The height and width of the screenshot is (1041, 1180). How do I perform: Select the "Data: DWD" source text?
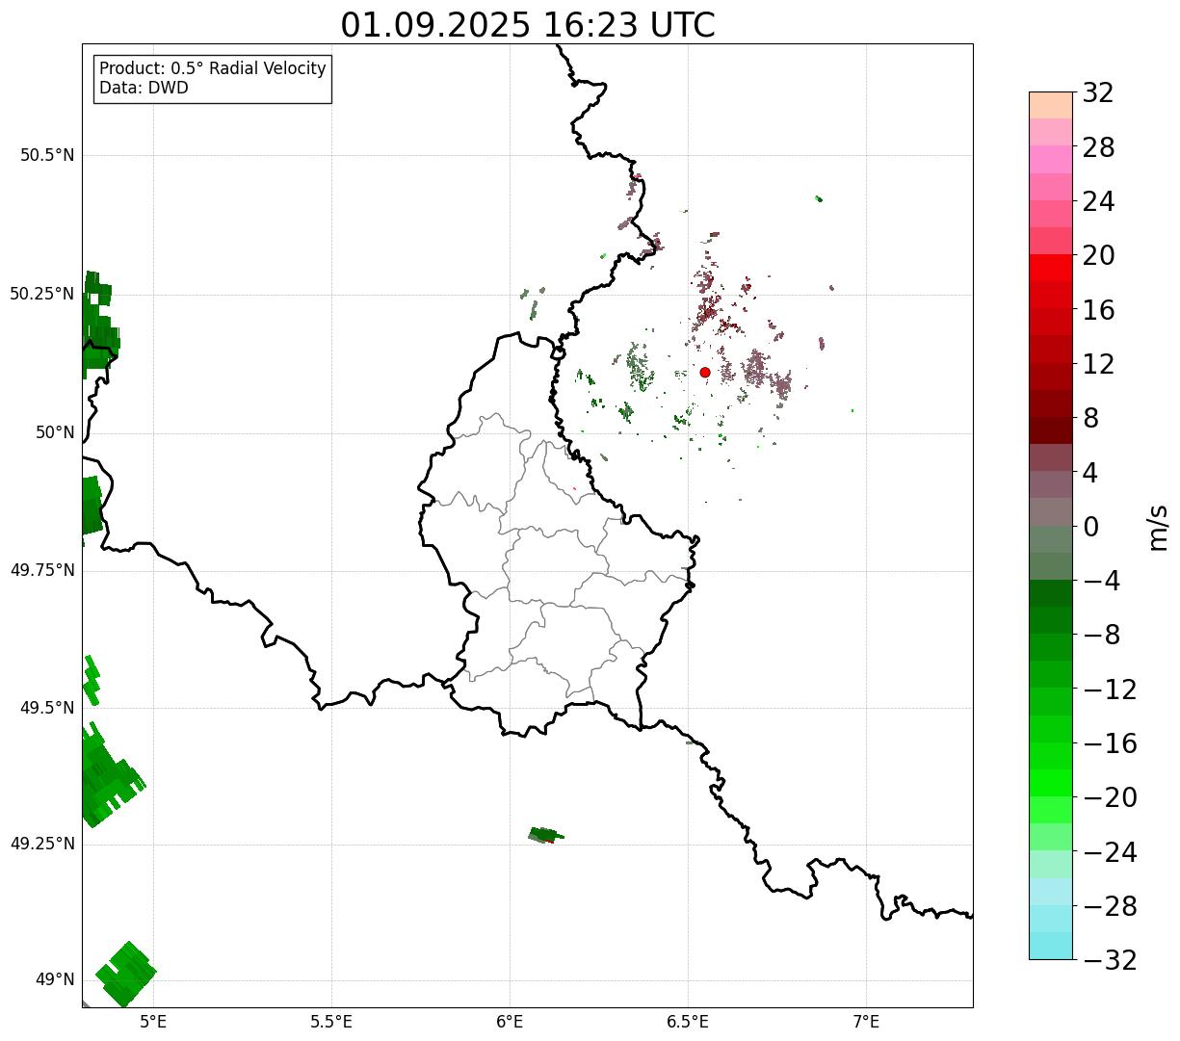click(144, 89)
